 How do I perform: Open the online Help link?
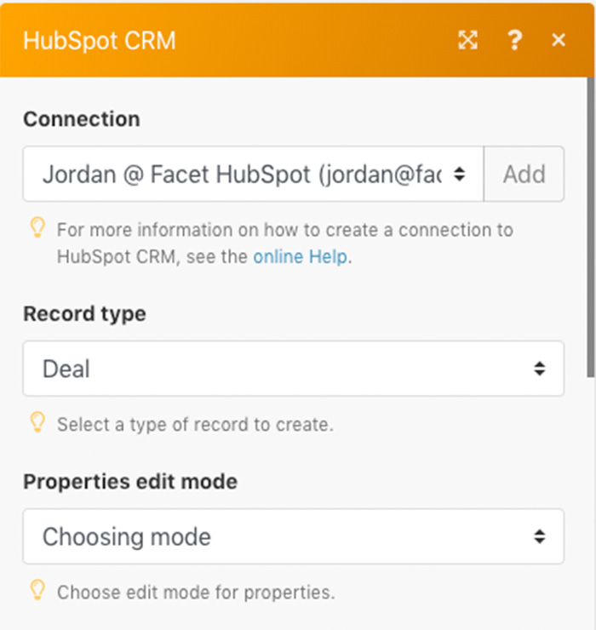point(300,256)
